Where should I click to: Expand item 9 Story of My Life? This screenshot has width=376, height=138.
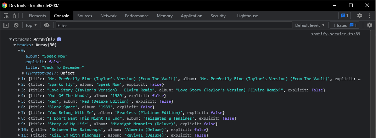point(19,124)
